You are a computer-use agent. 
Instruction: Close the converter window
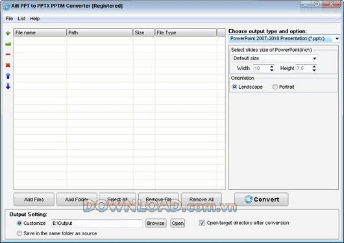(332, 5)
